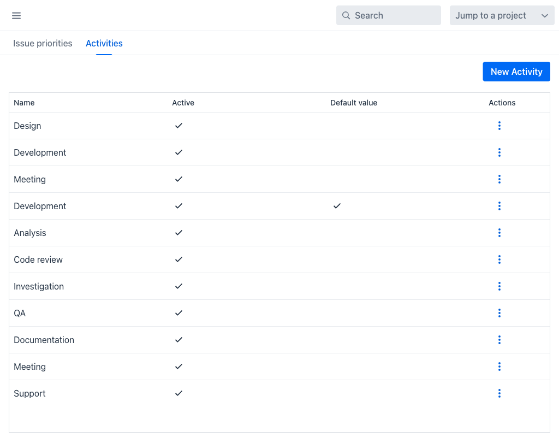Screen dimensions: 559x437
Task: Expand the Jump to a project dropdown
Action: [x=502, y=15]
